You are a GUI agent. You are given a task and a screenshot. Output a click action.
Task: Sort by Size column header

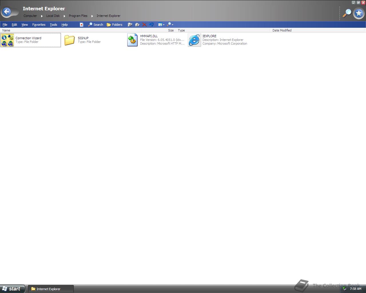(158, 30)
